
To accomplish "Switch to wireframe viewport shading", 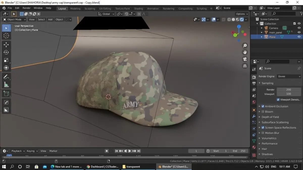I will (229, 19).
